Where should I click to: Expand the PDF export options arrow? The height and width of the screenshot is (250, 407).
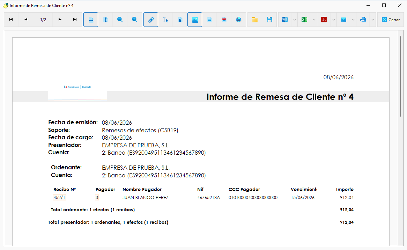334,20
